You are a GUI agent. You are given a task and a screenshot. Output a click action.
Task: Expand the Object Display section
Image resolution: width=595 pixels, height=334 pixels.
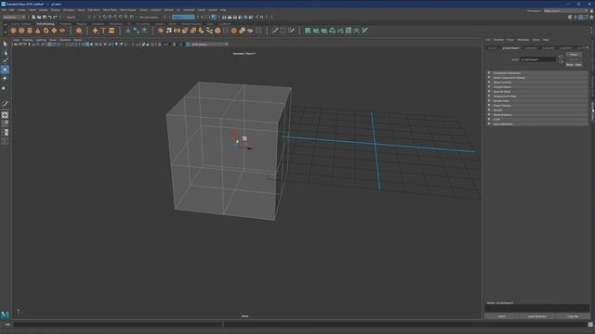click(537, 105)
